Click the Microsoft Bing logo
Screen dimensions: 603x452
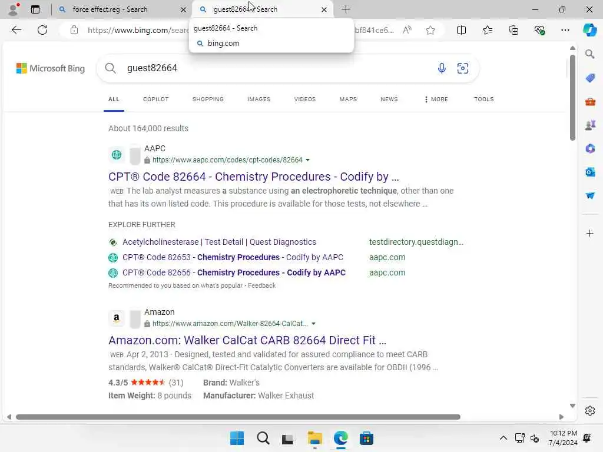pos(51,68)
